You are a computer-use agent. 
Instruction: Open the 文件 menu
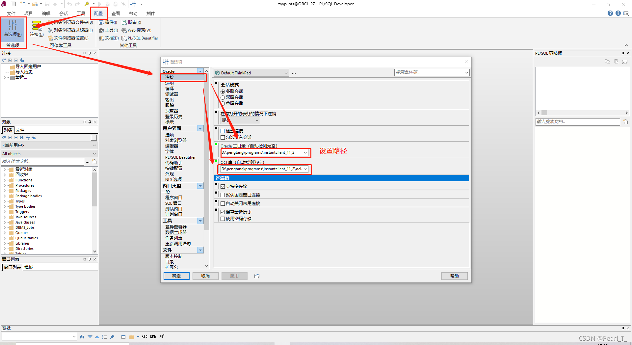point(11,13)
